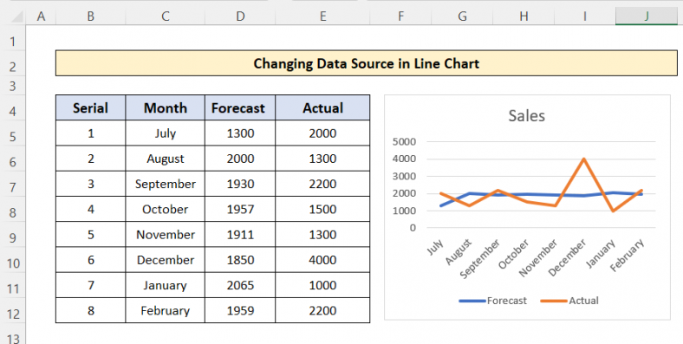
Task: Select forecast value 1850
Action: tap(240, 260)
